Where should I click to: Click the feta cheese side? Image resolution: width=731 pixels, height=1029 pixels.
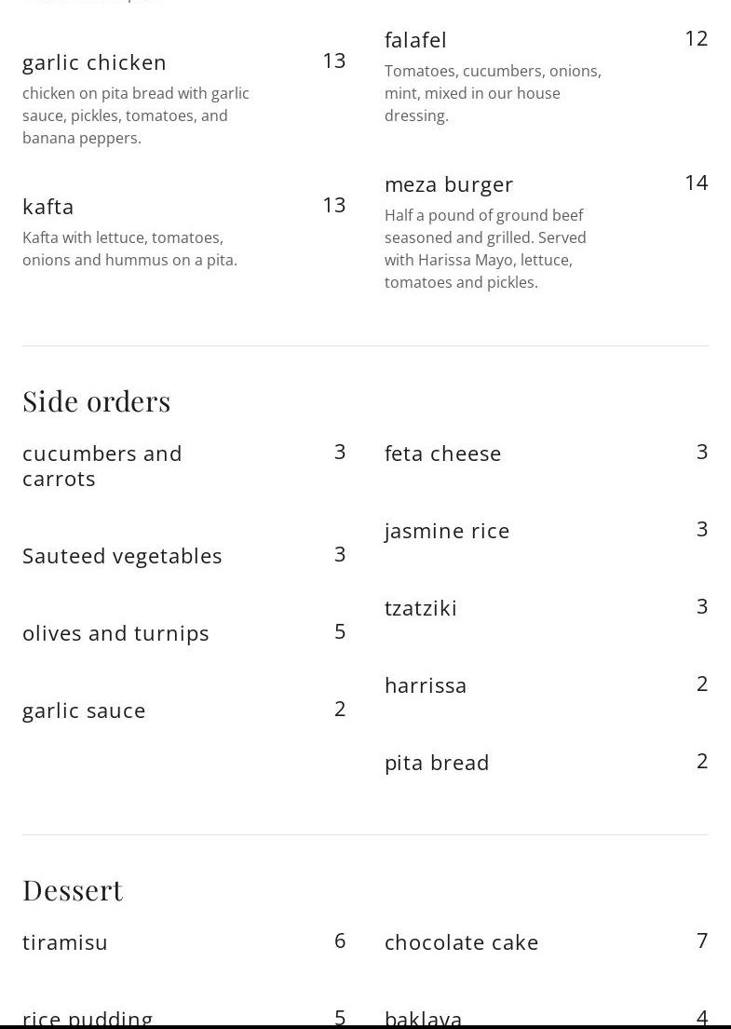click(x=443, y=454)
